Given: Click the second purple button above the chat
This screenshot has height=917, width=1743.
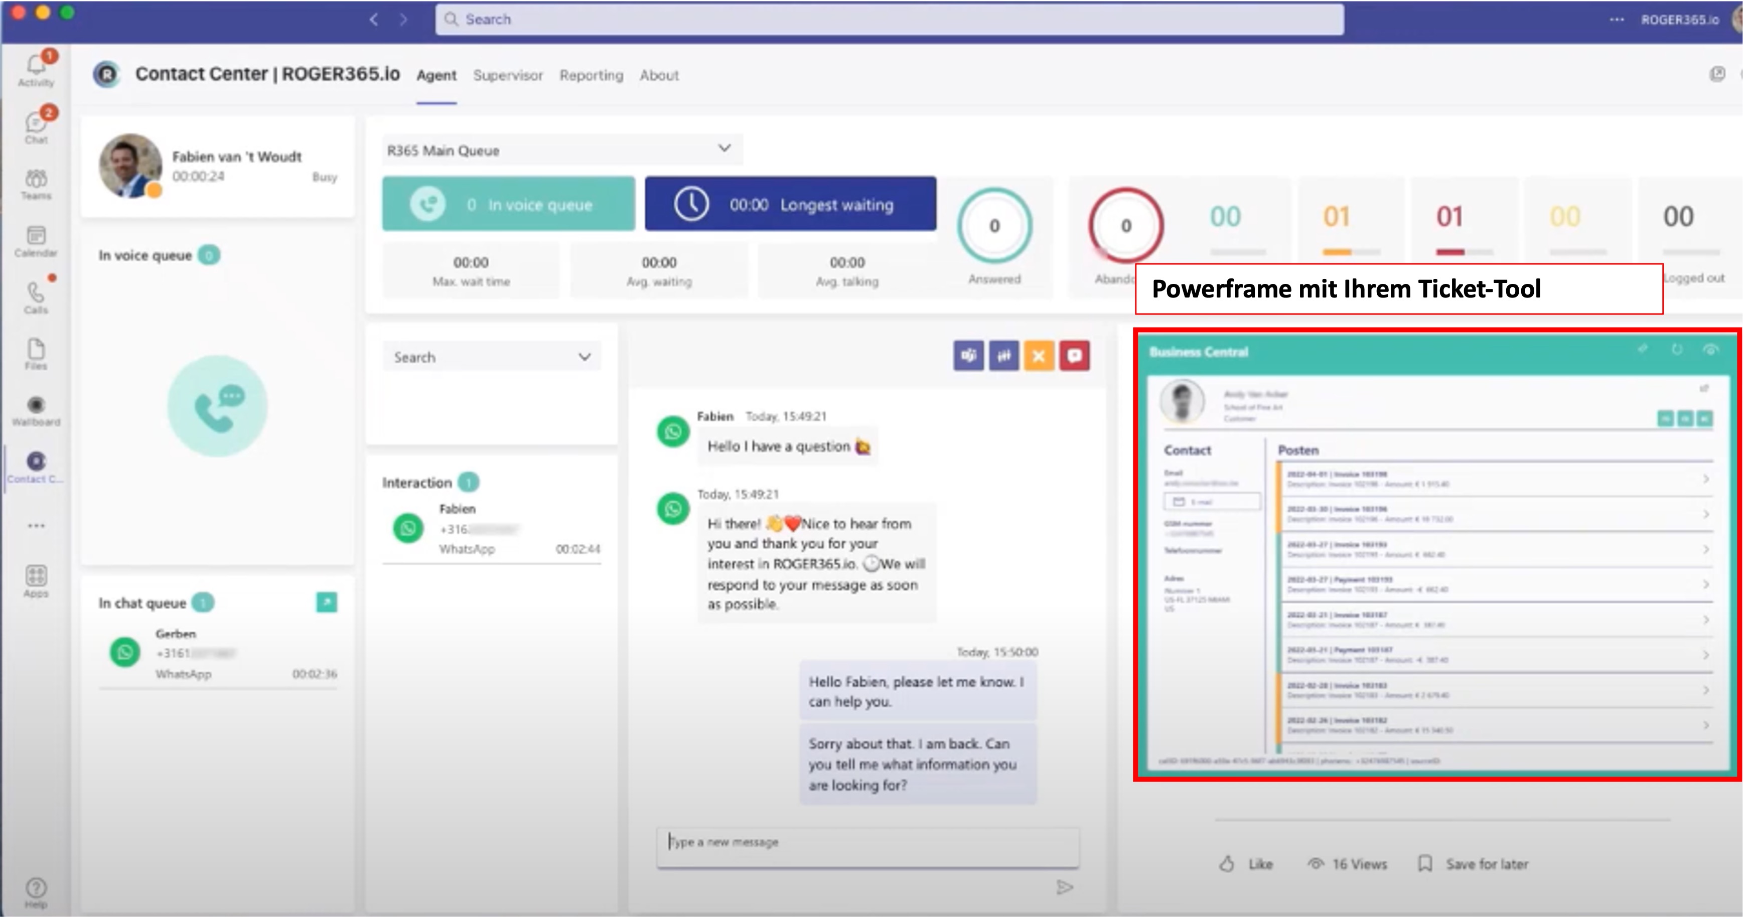Looking at the screenshot, I should click(1003, 355).
